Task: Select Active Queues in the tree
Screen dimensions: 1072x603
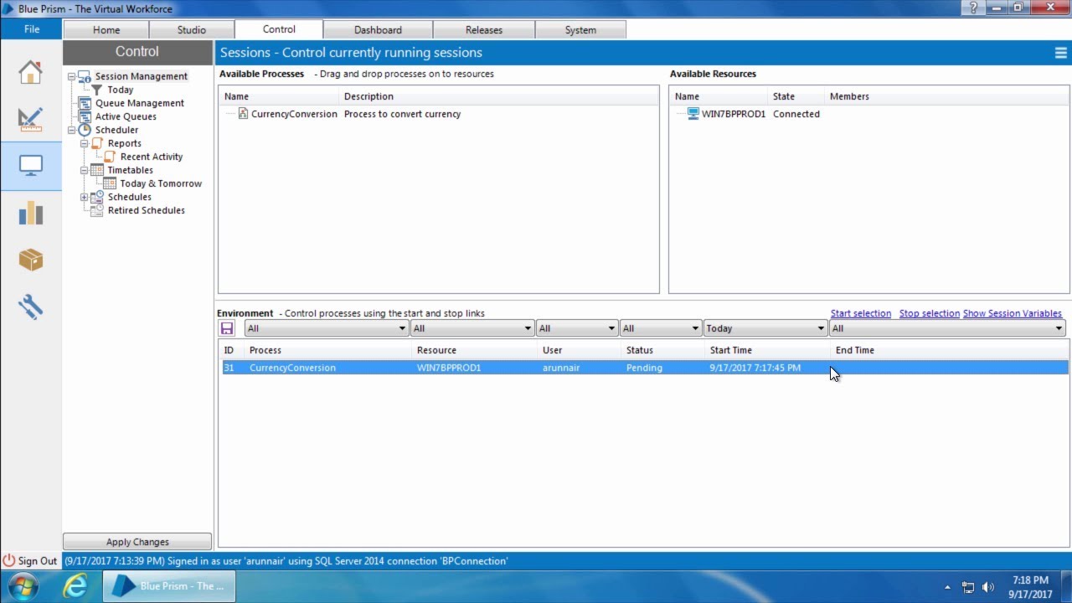Action: click(x=126, y=116)
